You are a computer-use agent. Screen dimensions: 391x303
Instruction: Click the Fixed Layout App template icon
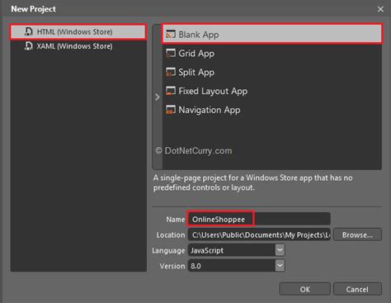coord(171,91)
